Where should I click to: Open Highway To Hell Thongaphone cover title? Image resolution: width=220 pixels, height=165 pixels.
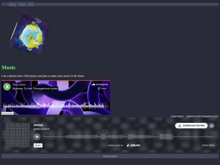click(x=35, y=88)
